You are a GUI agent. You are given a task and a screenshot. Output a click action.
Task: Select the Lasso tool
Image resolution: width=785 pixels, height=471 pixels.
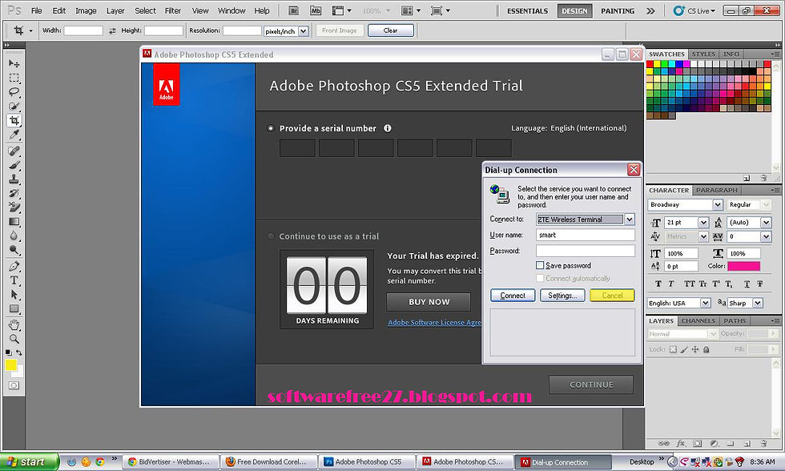coord(14,92)
